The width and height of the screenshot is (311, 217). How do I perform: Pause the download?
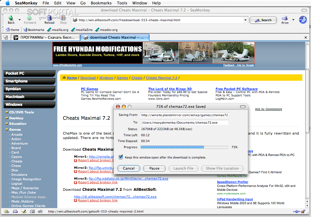pyautogui.click(x=154, y=168)
